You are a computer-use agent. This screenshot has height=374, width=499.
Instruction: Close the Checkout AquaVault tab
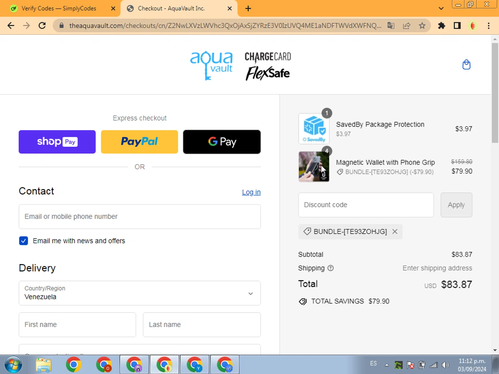pyautogui.click(x=230, y=9)
